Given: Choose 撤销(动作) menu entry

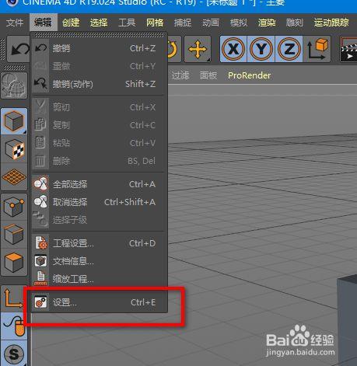Looking at the screenshot, I should [x=98, y=84].
